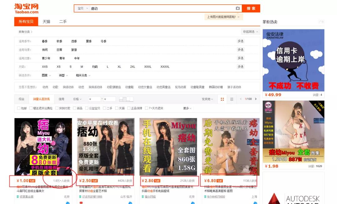Open image search with the camera icon

click(x=238, y=8)
